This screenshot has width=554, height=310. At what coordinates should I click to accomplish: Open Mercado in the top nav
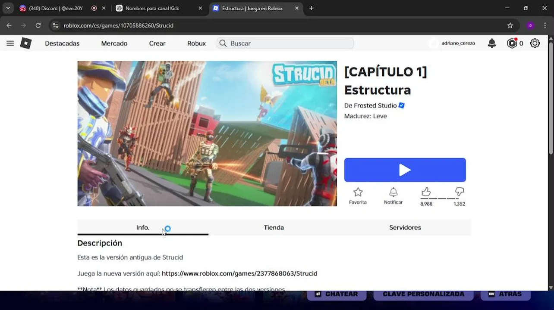114,43
